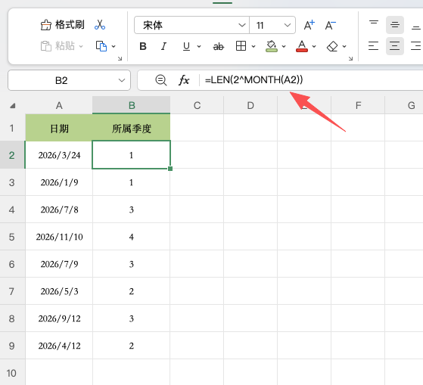Click the Name Box showing B2
This screenshot has height=385, width=423.
coord(69,80)
